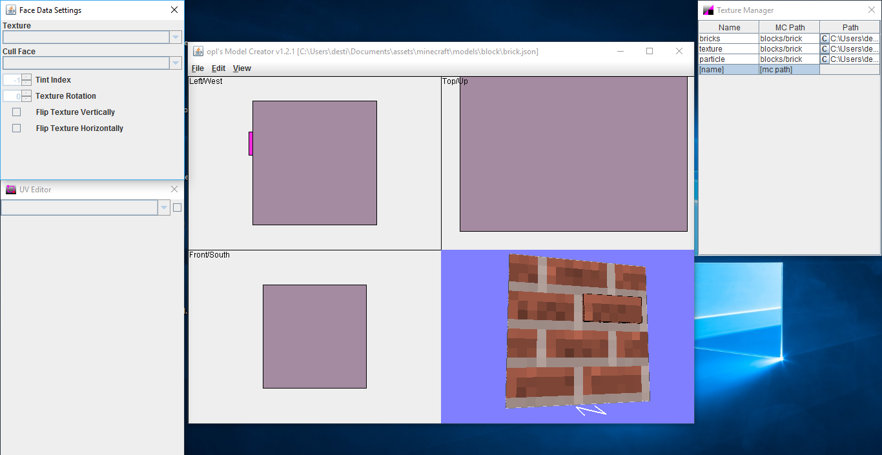This screenshot has width=882, height=455.
Task: Toggle the checkbox beside UV Editor dropdown
Action: pyautogui.click(x=176, y=207)
